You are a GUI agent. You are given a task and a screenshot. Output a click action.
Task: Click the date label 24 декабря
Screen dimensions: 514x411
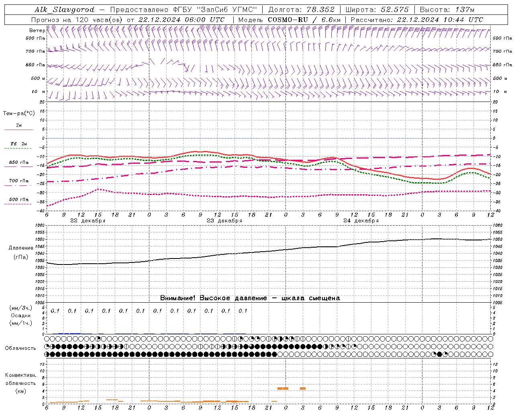tap(361, 221)
